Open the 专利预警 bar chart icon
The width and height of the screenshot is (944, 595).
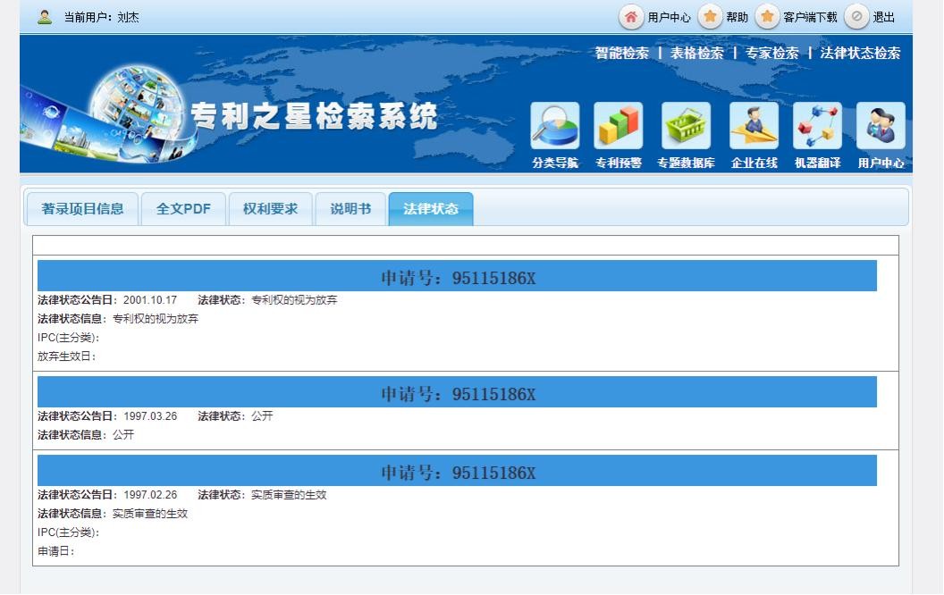[x=619, y=126]
